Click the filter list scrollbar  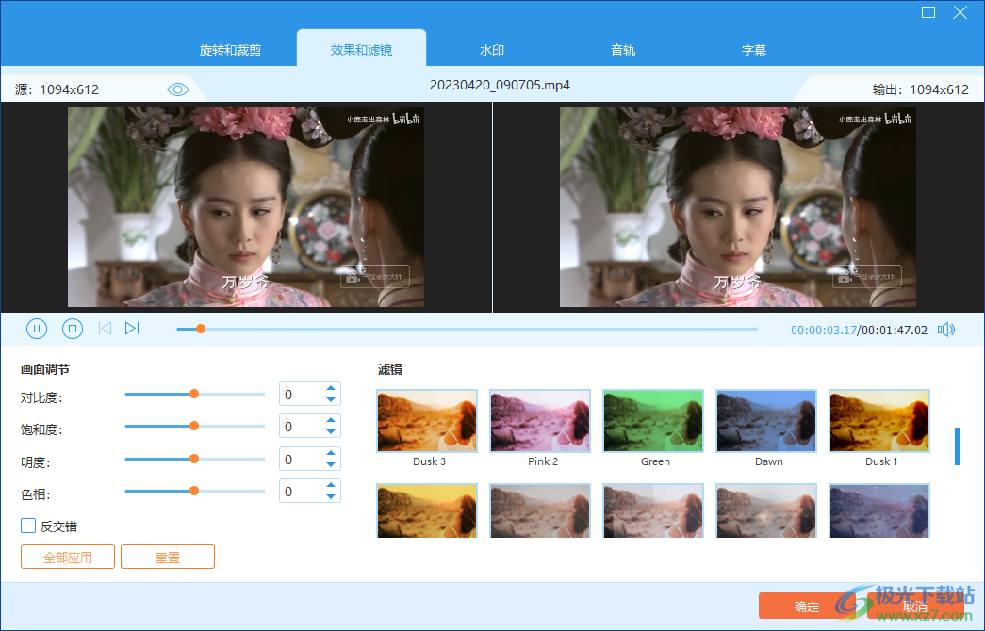[x=957, y=446]
